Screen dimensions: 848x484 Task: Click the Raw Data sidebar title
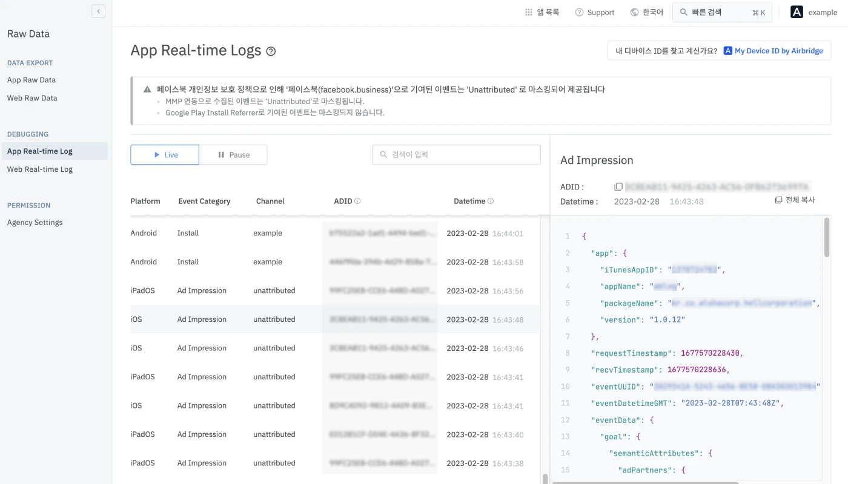click(x=28, y=34)
